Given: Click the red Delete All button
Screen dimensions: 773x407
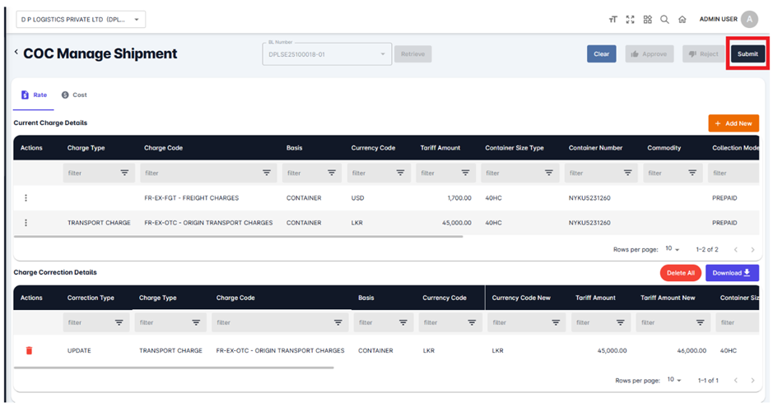Looking at the screenshot, I should pos(680,273).
